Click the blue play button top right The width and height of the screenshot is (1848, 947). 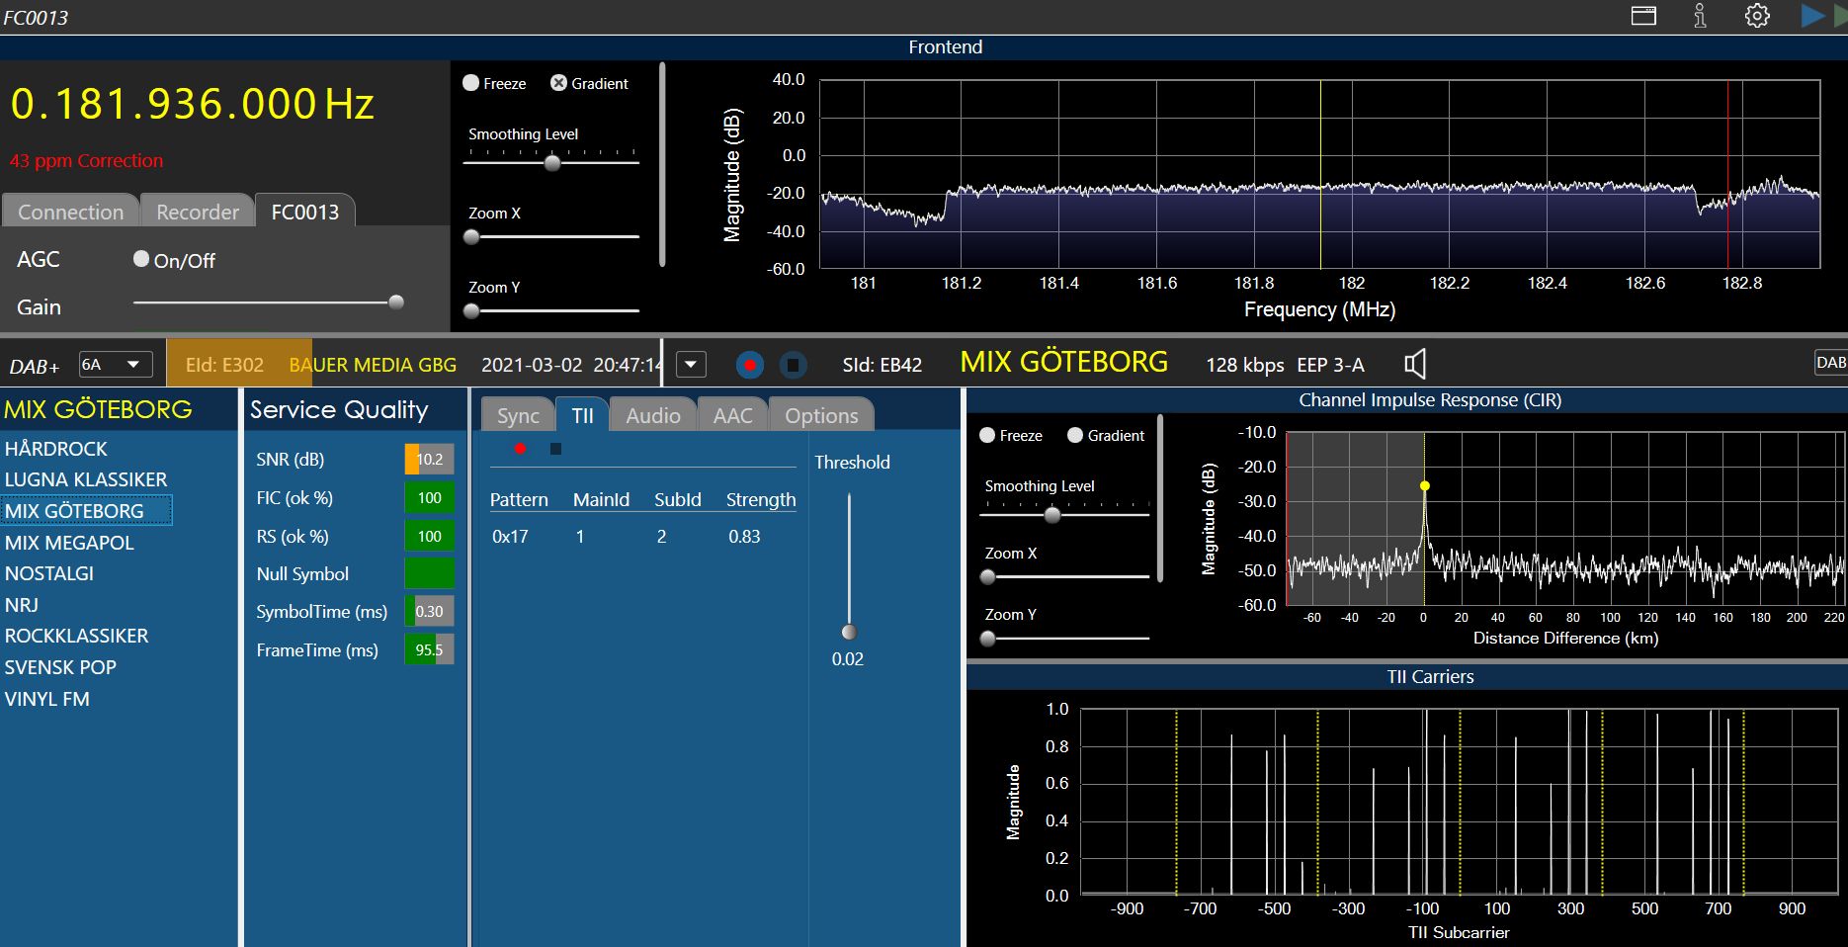1812,16
